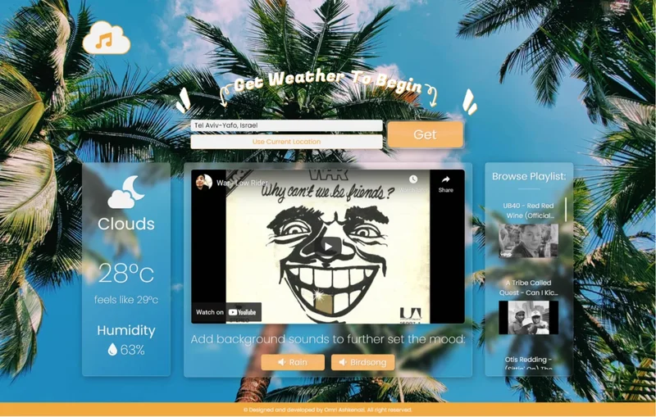
Task: Turn on the Birdsong background sound
Action: click(362, 362)
